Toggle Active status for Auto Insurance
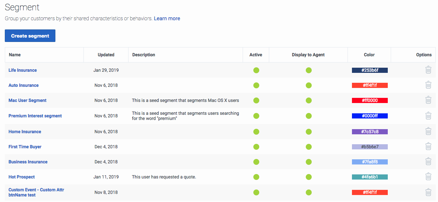Viewport: 438px width, 202px height. point(256,85)
